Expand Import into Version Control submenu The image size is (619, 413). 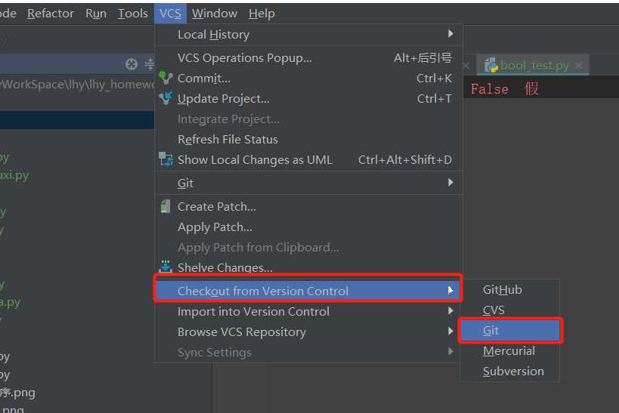click(450, 311)
